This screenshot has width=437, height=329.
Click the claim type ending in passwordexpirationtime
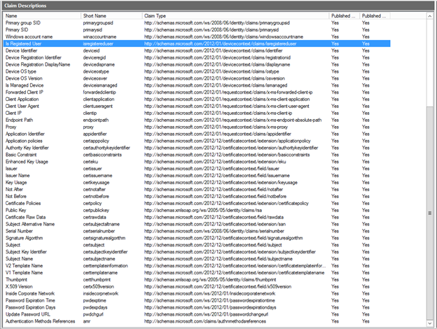pyautogui.click(x=209, y=300)
